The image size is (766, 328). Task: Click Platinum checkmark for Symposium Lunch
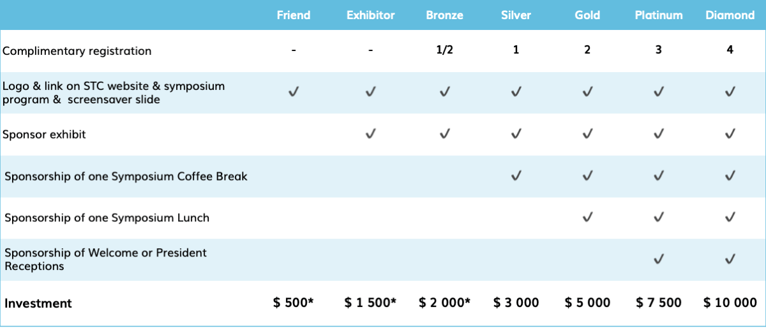point(659,218)
